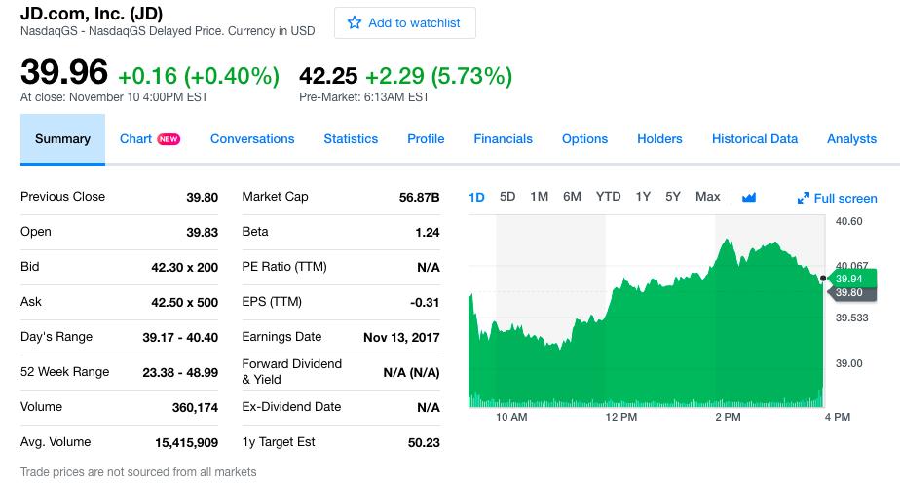This screenshot has width=900, height=486.
Task: Show the 5Y chart range
Action: [x=673, y=197]
